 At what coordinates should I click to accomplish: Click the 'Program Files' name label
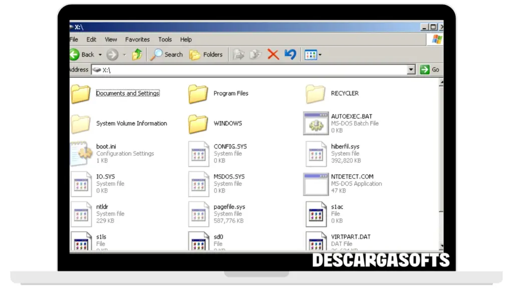(231, 93)
